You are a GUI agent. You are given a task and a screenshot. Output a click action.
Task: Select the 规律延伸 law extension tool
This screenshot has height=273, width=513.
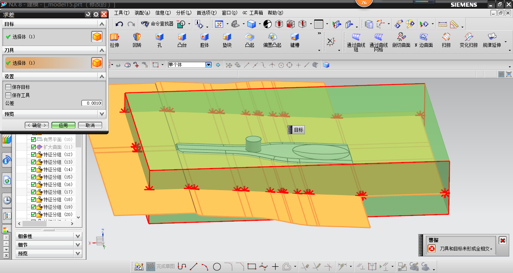[492, 40]
